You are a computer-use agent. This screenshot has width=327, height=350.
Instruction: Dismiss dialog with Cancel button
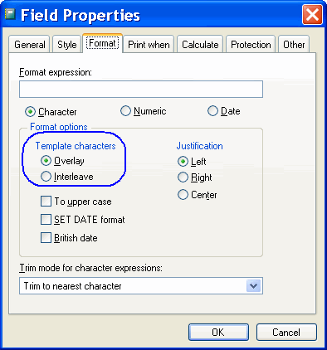pyautogui.click(x=286, y=333)
